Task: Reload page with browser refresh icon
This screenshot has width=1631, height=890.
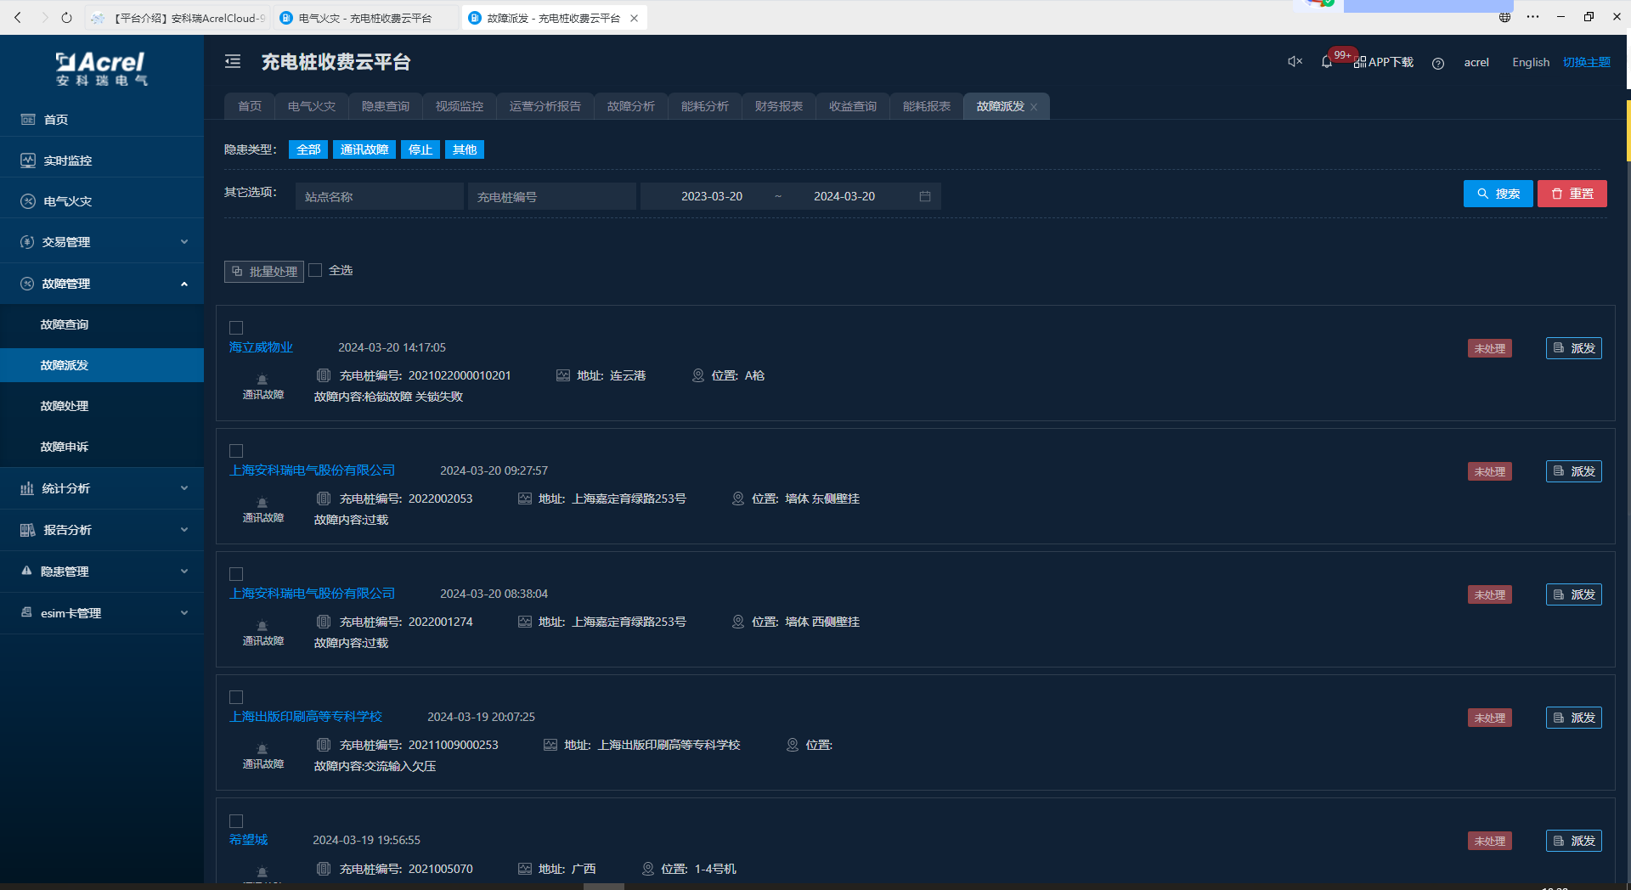Action: tap(66, 17)
